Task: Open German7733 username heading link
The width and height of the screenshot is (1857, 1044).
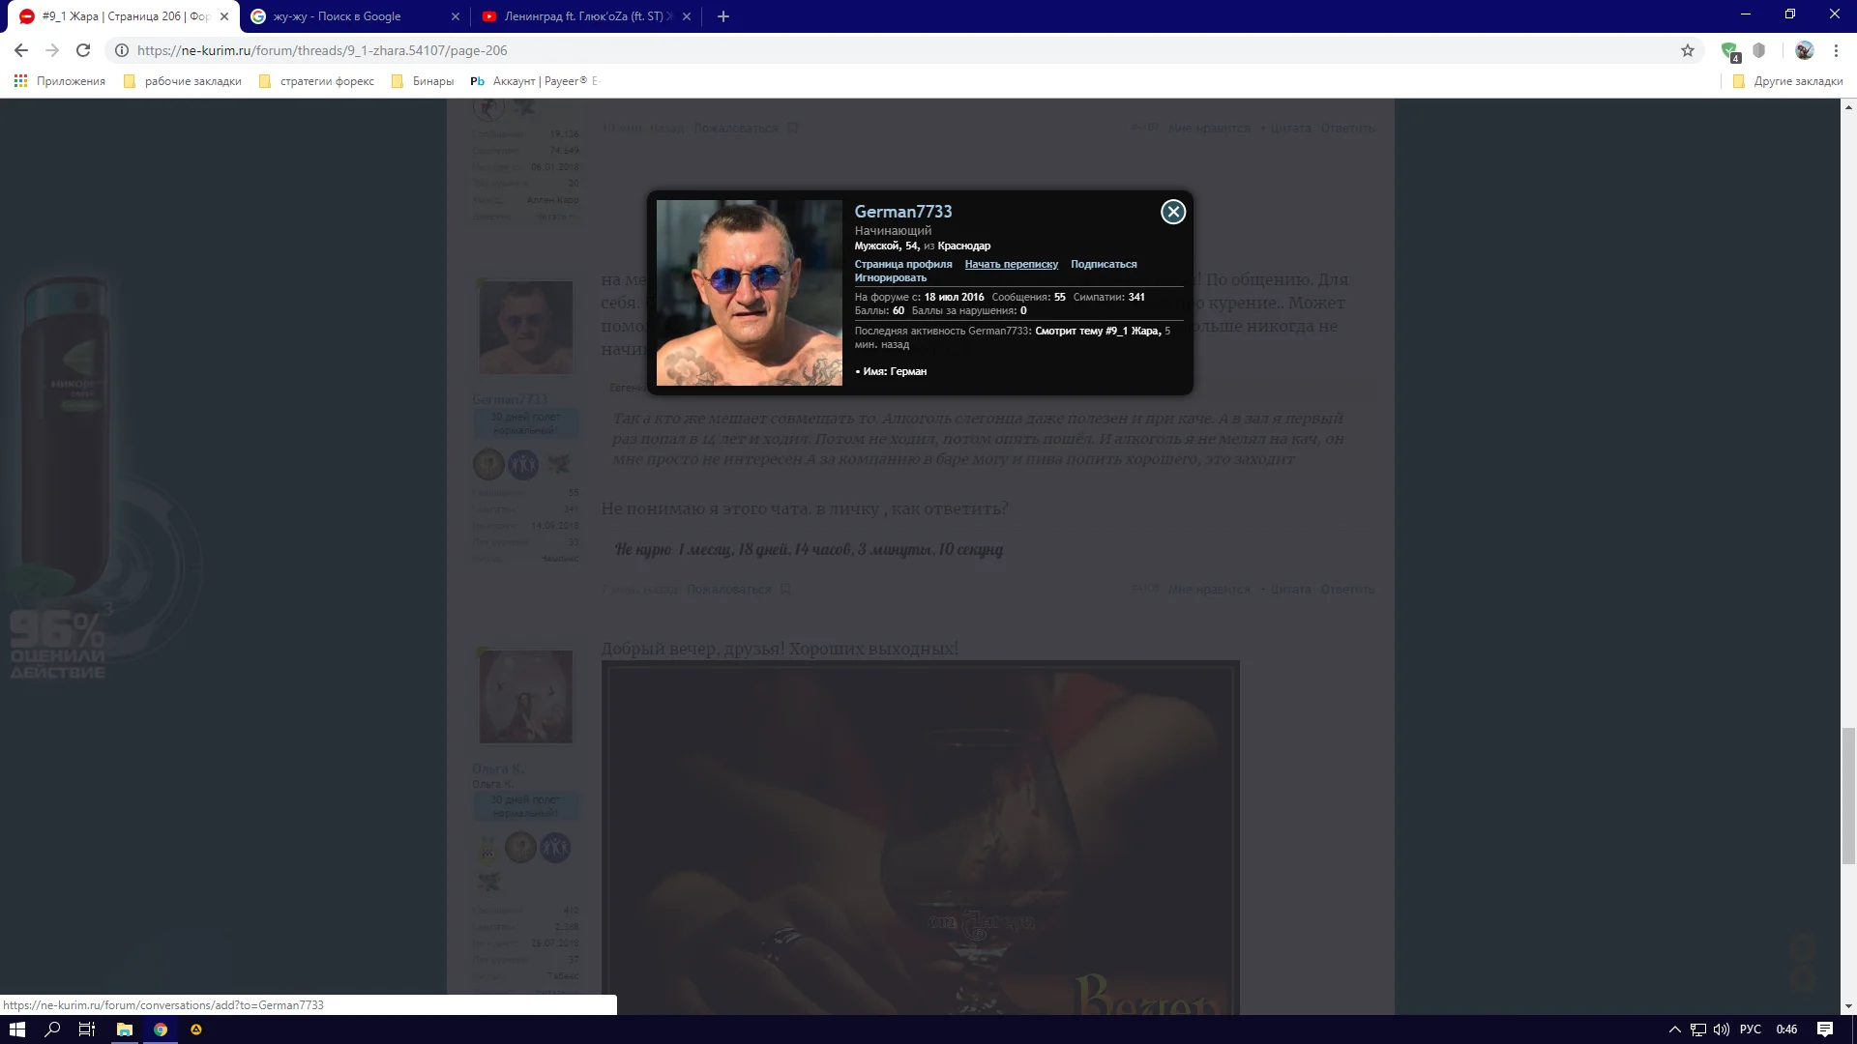Action: coord(902,212)
